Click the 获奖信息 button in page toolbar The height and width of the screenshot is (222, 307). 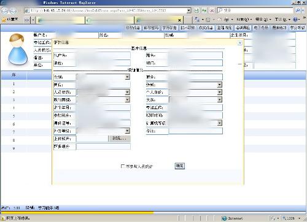[x=206, y=28]
